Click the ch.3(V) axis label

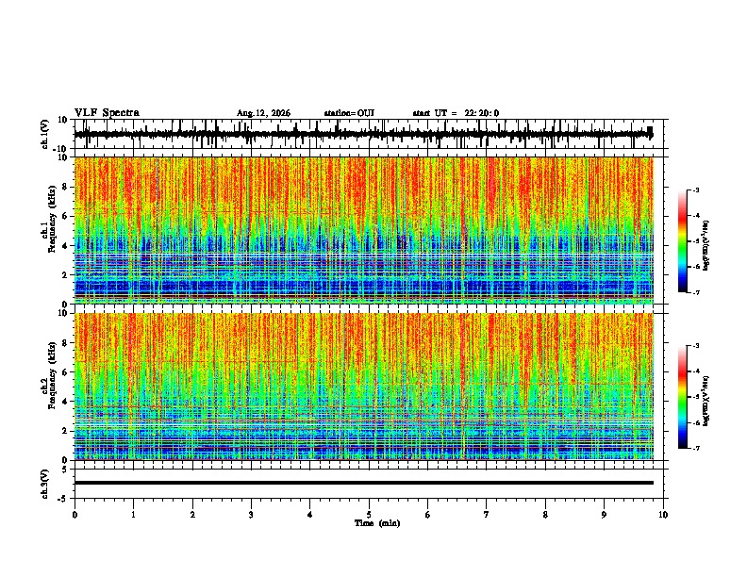pyautogui.click(x=45, y=484)
